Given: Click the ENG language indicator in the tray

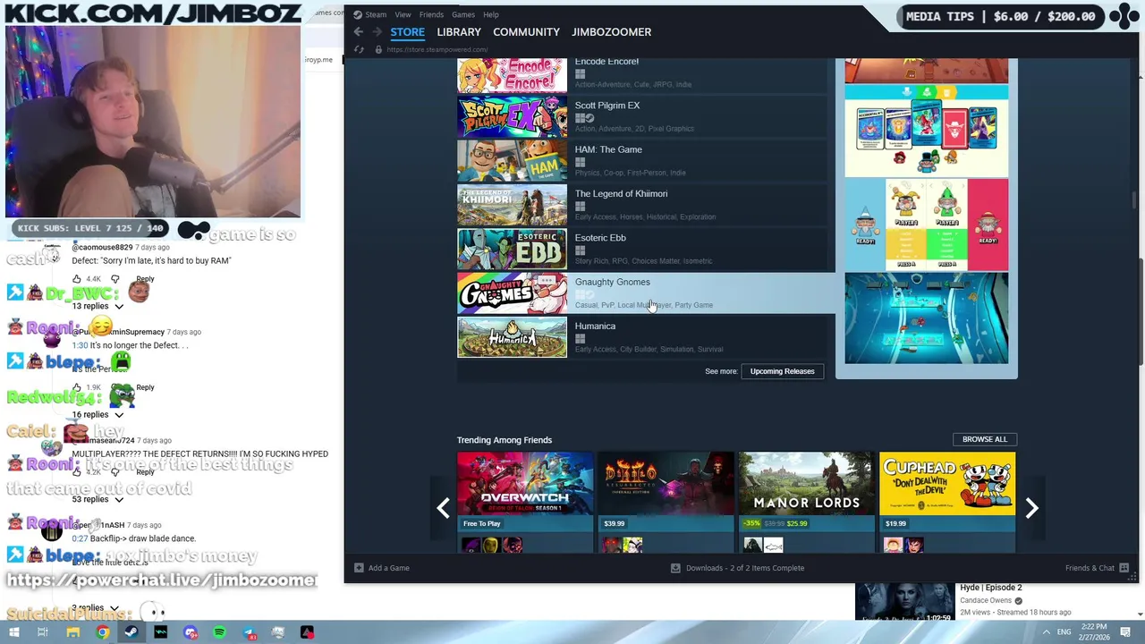Looking at the screenshot, I should pos(1064,632).
